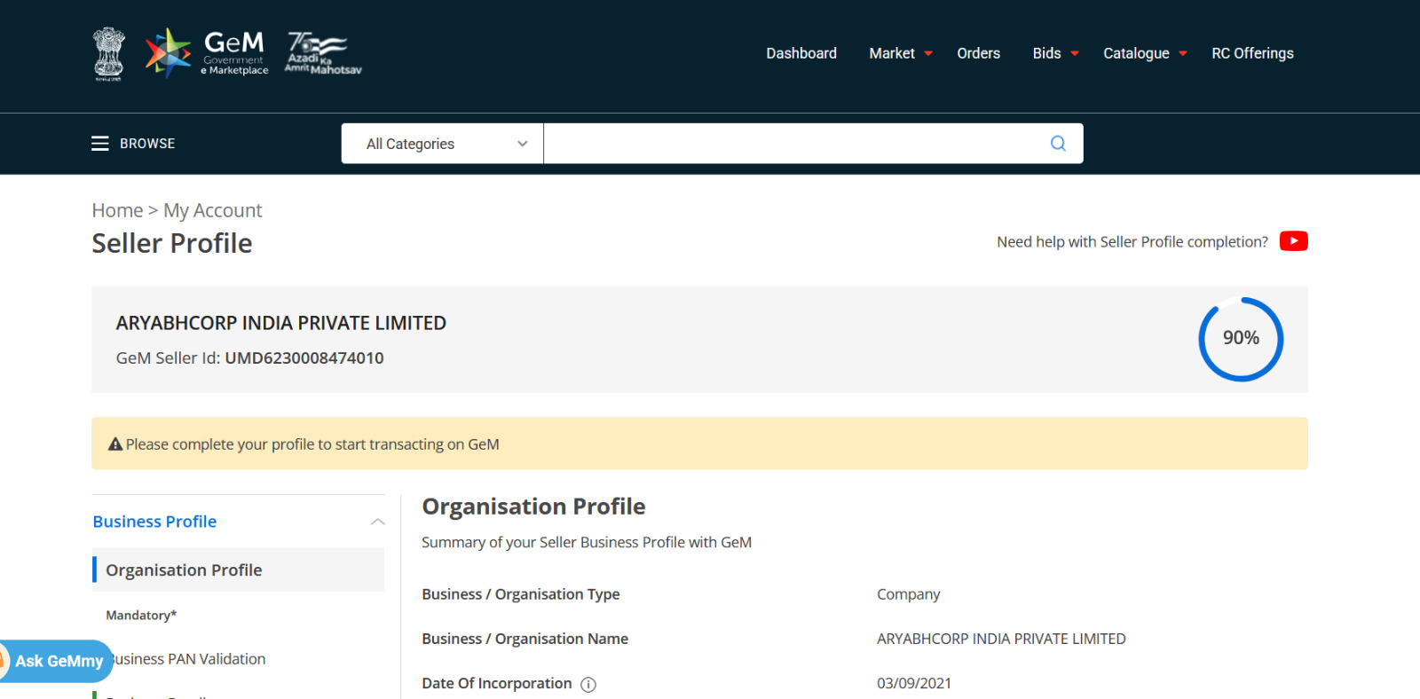Collapse the Business Profile section chevron
The height and width of the screenshot is (699, 1420).
click(377, 522)
